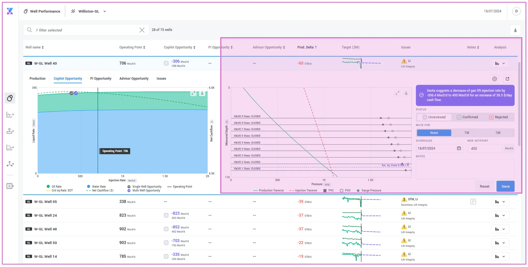Open the Well Performance sidebar droplet icon
The height and width of the screenshot is (267, 528).
click(x=10, y=98)
